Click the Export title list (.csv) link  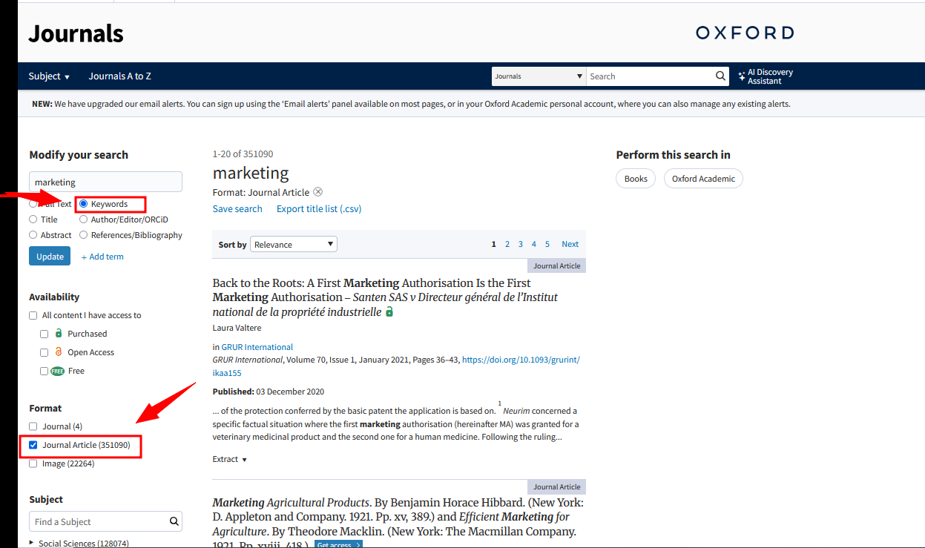coord(319,209)
